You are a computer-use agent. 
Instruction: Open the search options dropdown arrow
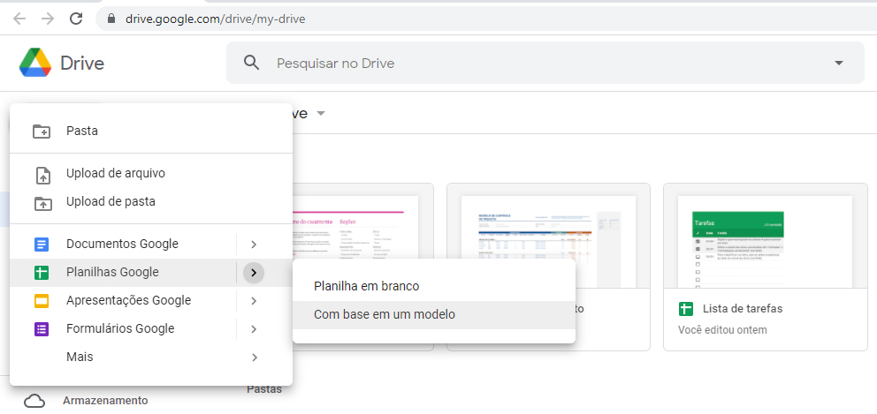click(x=839, y=63)
